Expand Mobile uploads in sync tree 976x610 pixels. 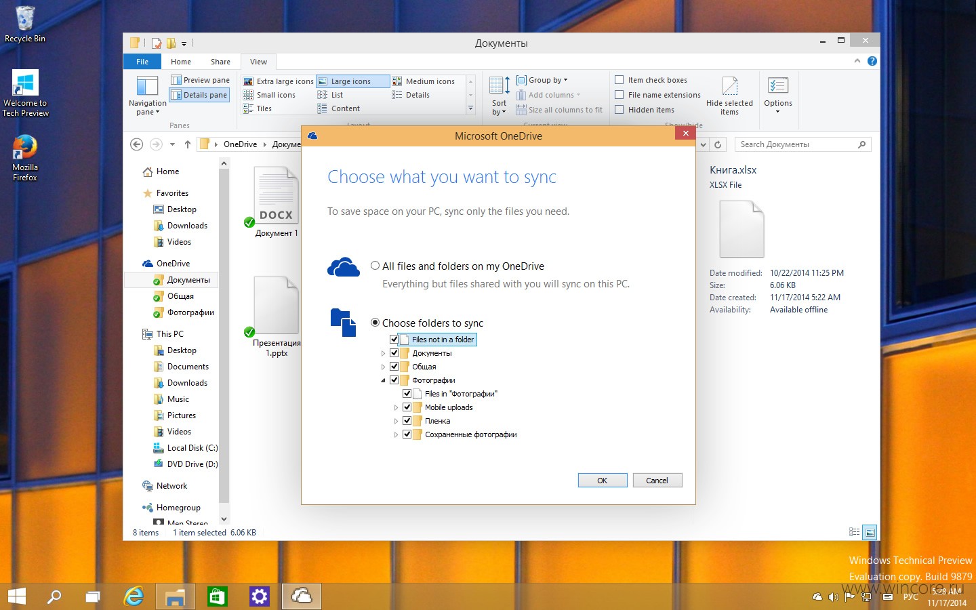[396, 407]
